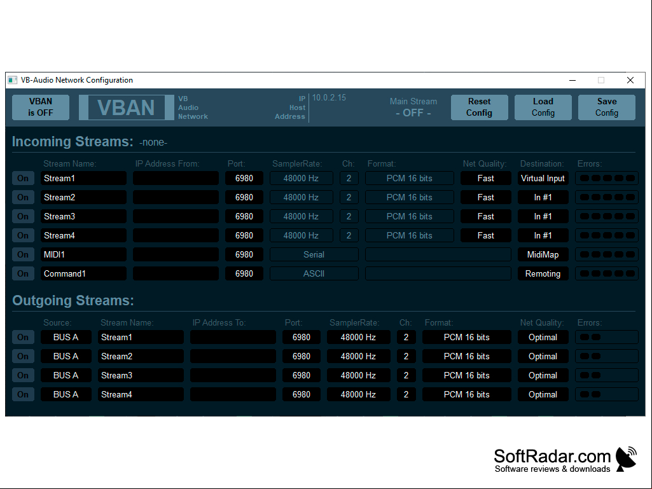Image resolution: width=652 pixels, height=489 pixels.
Task: Click 48000 Hz of incoming Stream1
Action: click(301, 178)
